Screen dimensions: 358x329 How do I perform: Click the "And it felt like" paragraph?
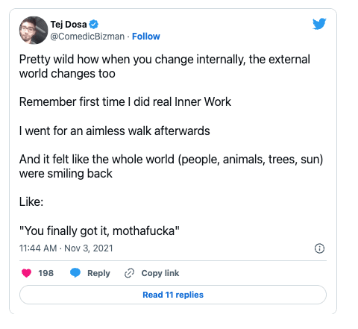[x=171, y=166]
